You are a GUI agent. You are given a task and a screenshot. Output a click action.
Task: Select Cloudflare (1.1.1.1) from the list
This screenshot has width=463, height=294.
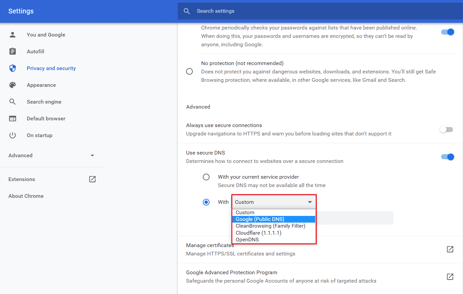click(258, 233)
